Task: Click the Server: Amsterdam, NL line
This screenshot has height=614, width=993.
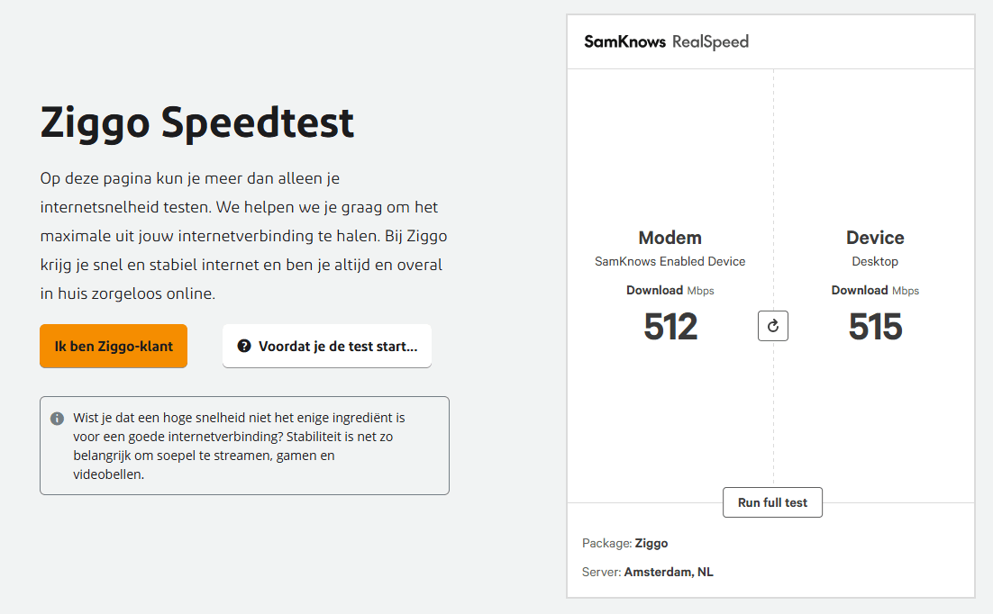Action: (648, 572)
